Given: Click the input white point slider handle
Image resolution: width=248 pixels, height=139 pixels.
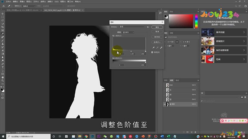Looking at the screenshot, I should 145,51.
